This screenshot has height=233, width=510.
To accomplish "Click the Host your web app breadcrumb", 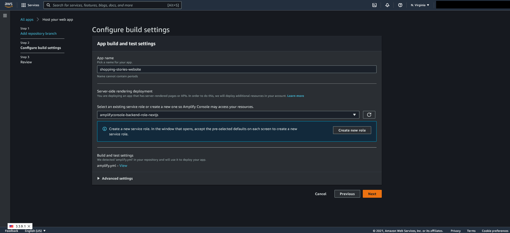I will click(58, 20).
